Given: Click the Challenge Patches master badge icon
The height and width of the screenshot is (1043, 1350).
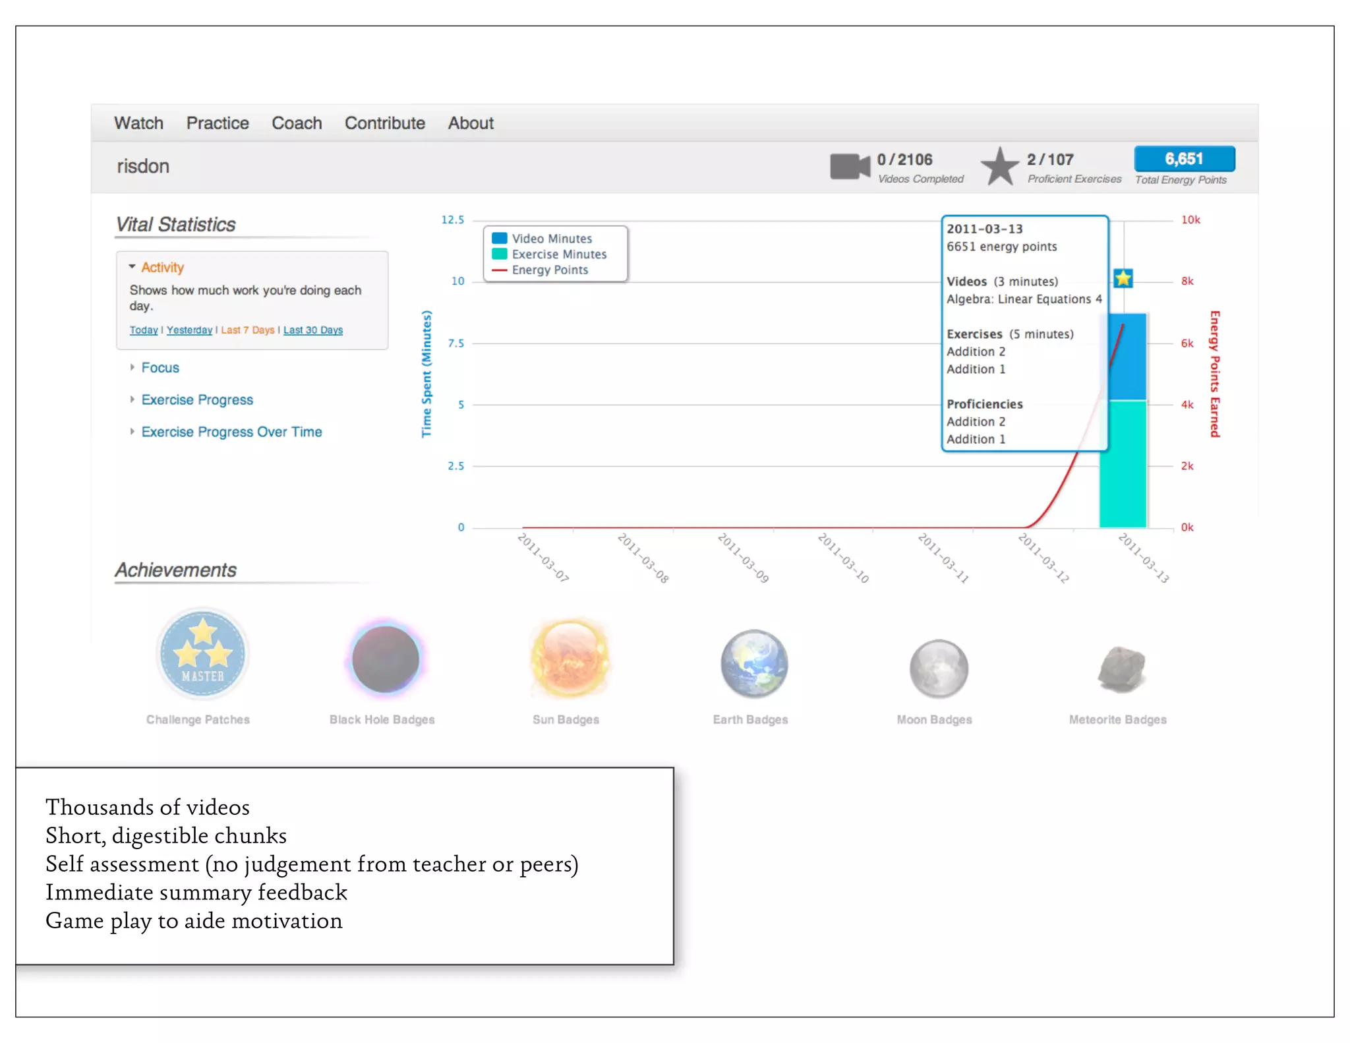Looking at the screenshot, I should tap(203, 653).
